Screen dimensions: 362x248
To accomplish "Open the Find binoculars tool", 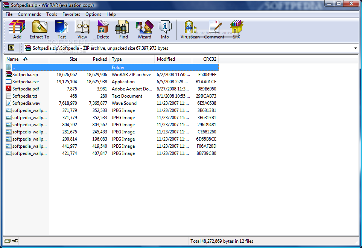I will [123, 29].
